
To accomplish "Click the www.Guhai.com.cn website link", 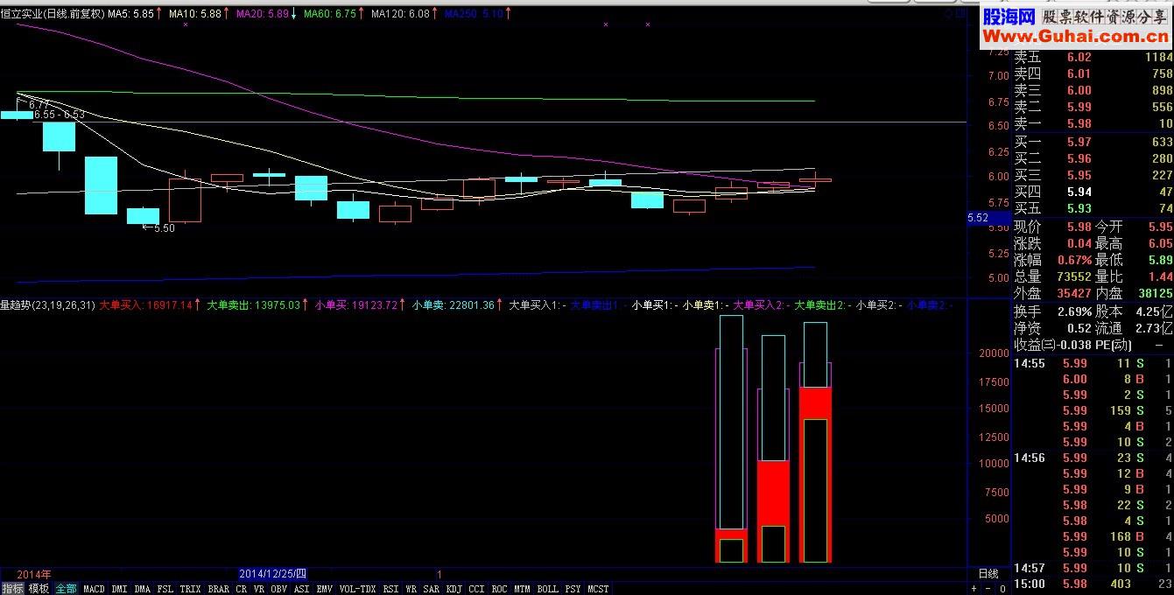I will point(1075,36).
